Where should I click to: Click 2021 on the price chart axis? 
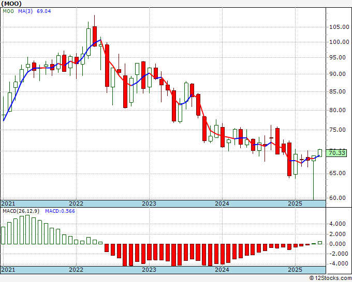point(8,203)
